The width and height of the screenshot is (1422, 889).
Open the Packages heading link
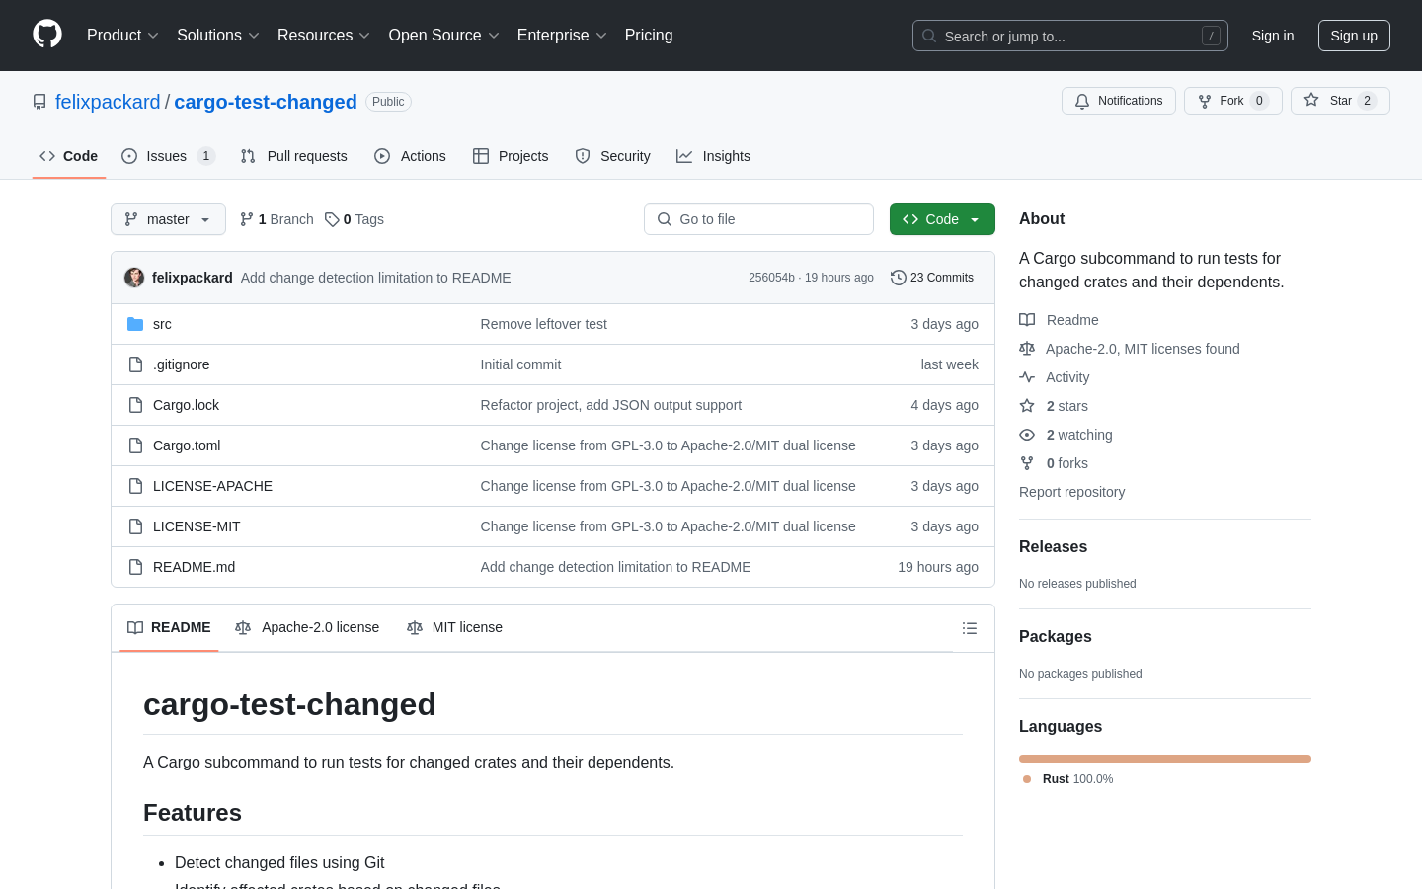click(1056, 637)
